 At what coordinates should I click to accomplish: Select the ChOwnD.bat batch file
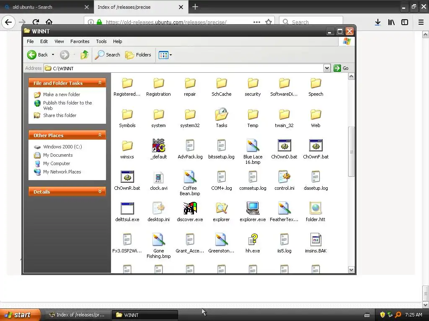pos(284,149)
